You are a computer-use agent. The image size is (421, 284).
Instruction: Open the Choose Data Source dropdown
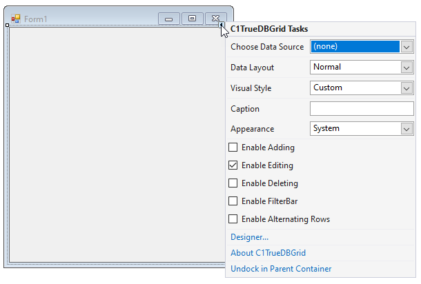[407, 47]
